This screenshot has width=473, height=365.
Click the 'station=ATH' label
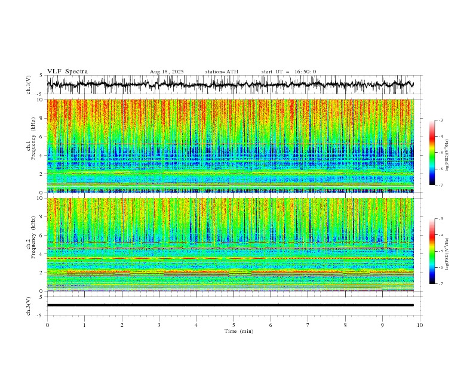[x=222, y=72]
